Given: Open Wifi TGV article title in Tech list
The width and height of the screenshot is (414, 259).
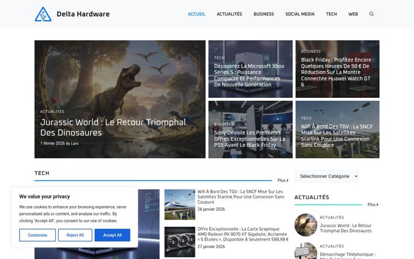Looking at the screenshot, I should 240,197.
